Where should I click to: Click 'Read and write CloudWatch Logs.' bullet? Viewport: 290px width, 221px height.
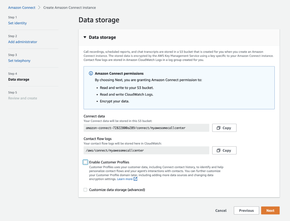point(127,94)
